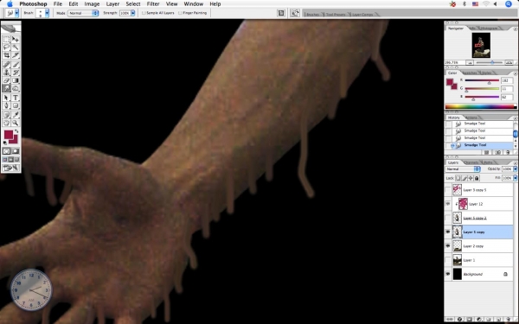This screenshot has height=324, width=519.
Task: Select the Healing Brush tool
Action: click(6, 65)
